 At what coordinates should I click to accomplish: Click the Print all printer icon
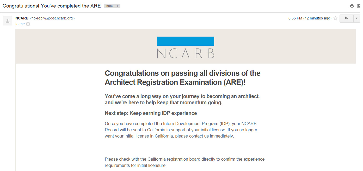(x=352, y=6)
